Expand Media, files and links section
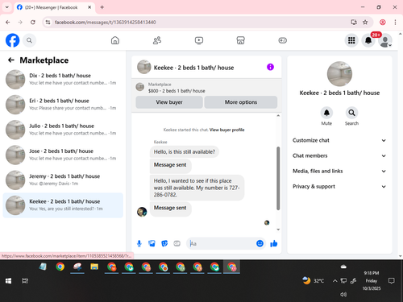The width and height of the screenshot is (403, 302). [339, 171]
